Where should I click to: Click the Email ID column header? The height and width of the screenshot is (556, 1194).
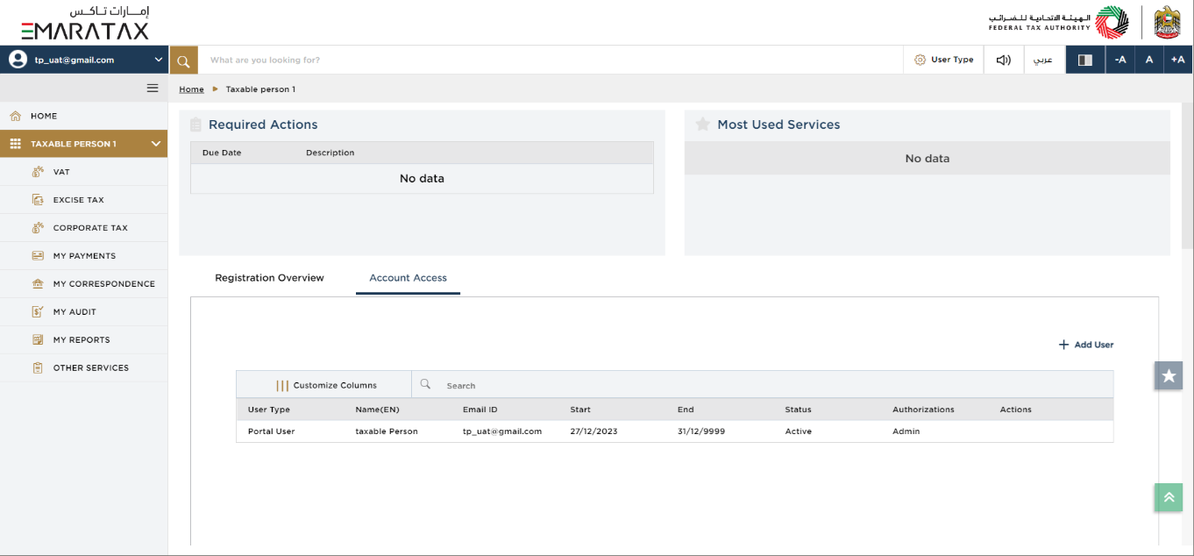pyautogui.click(x=480, y=410)
